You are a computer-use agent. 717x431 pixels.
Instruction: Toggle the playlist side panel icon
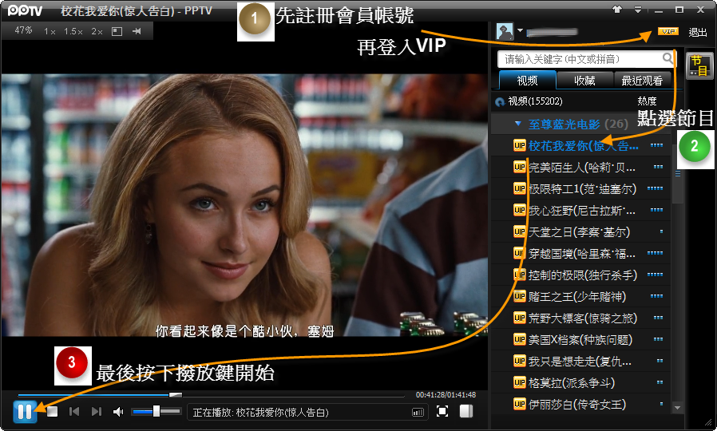click(466, 411)
